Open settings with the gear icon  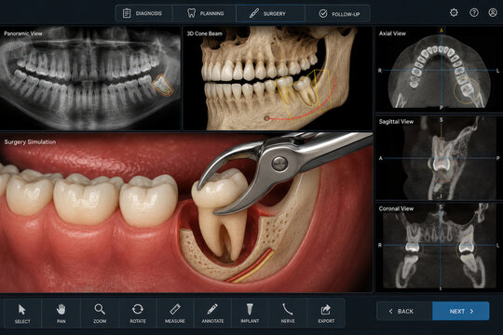pyautogui.click(x=454, y=13)
